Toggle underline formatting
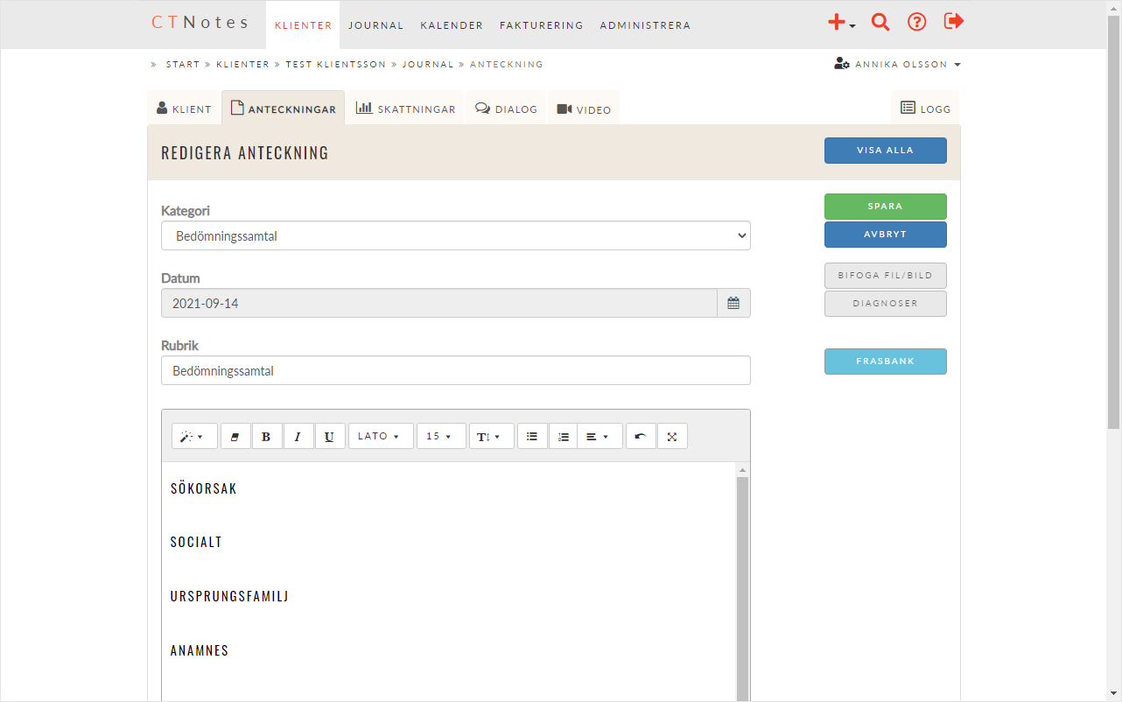 [329, 436]
